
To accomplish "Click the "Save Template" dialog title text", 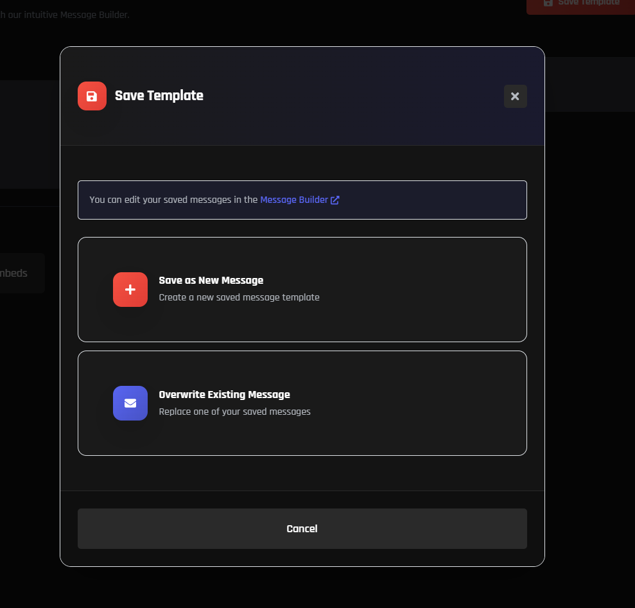I will (159, 96).
